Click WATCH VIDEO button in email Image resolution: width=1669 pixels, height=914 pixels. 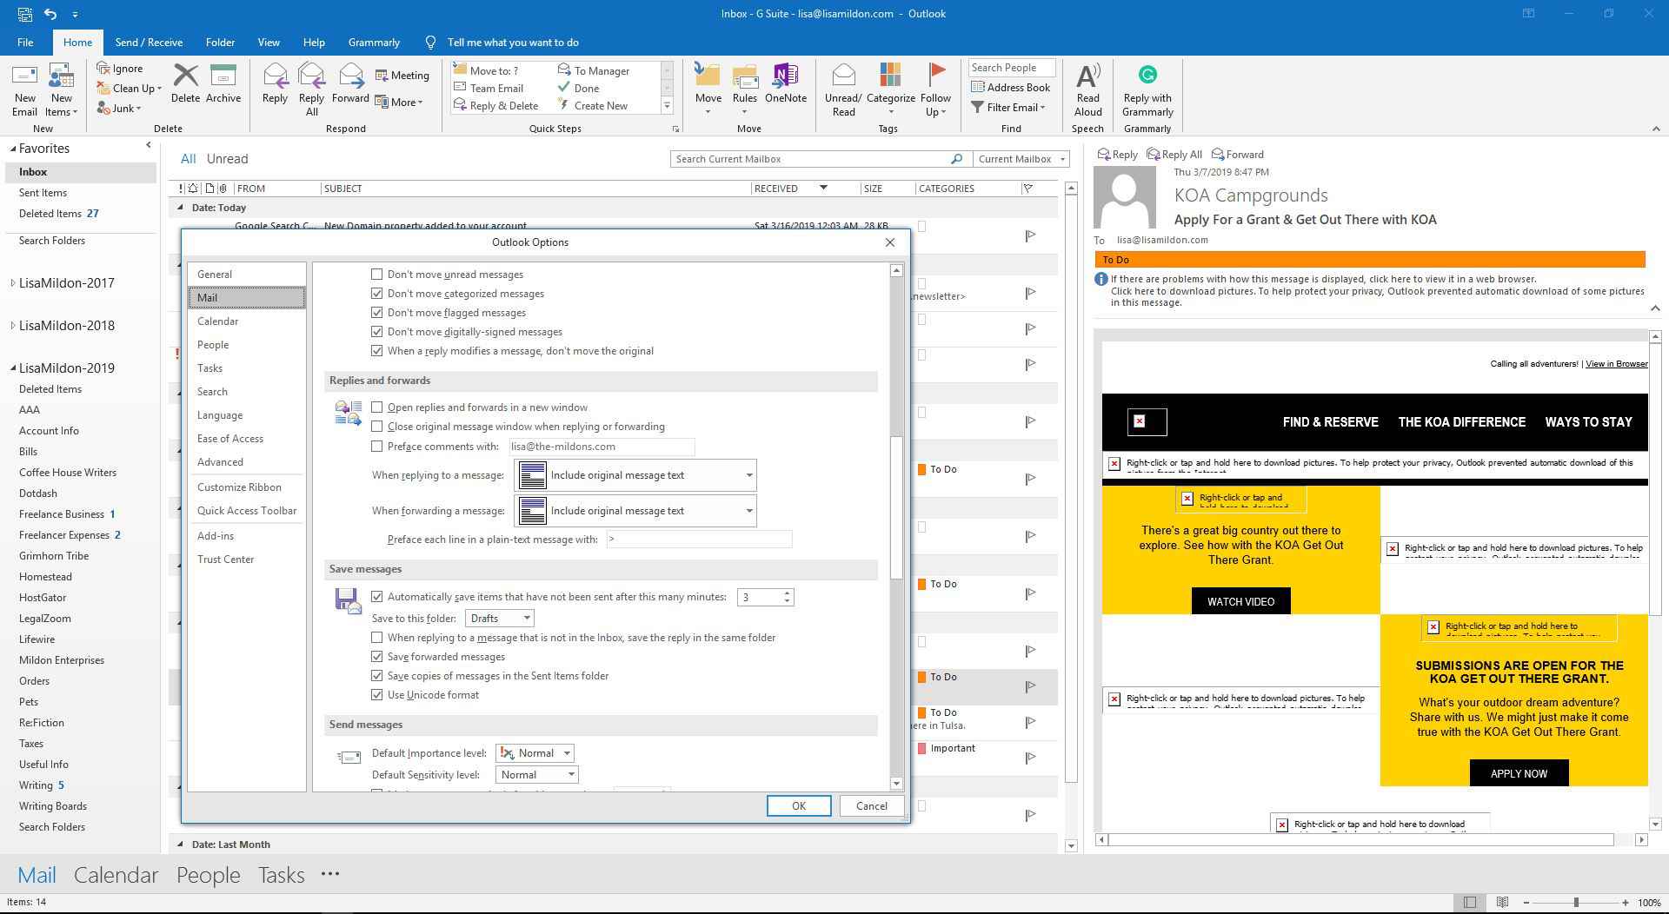pyautogui.click(x=1240, y=601)
